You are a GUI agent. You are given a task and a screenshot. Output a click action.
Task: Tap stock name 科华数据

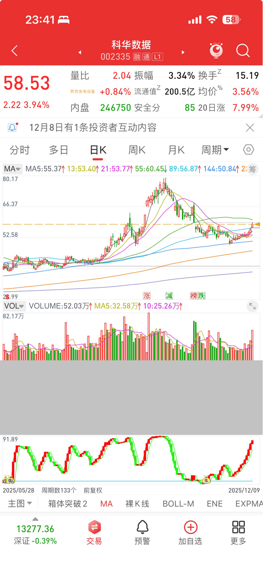(131, 45)
